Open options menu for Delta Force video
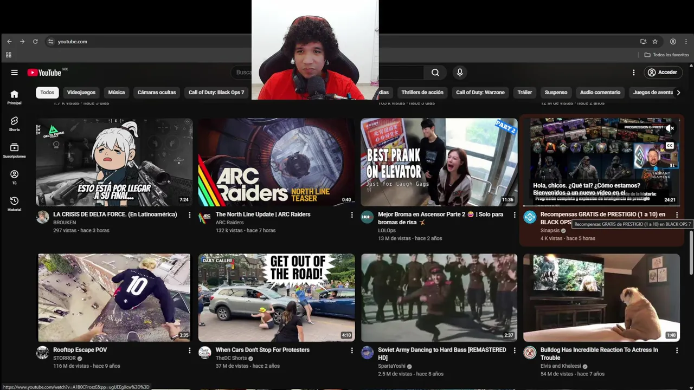This screenshot has height=390, width=694. pyautogui.click(x=189, y=215)
